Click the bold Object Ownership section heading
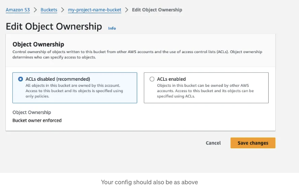This screenshot has width=299, height=186. point(38,44)
